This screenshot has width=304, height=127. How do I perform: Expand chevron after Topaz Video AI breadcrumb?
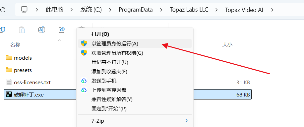pyautogui.click(x=272, y=10)
